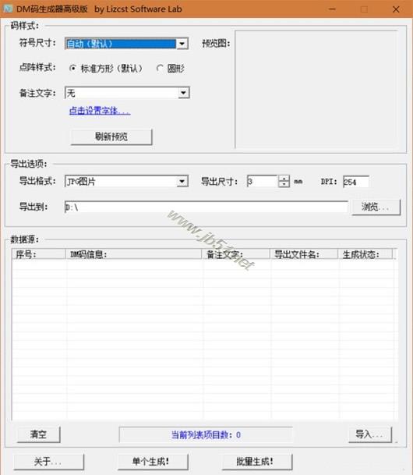This screenshot has height=475, width=413.
Task: Decrease export size with down arrow
Action: point(284,184)
